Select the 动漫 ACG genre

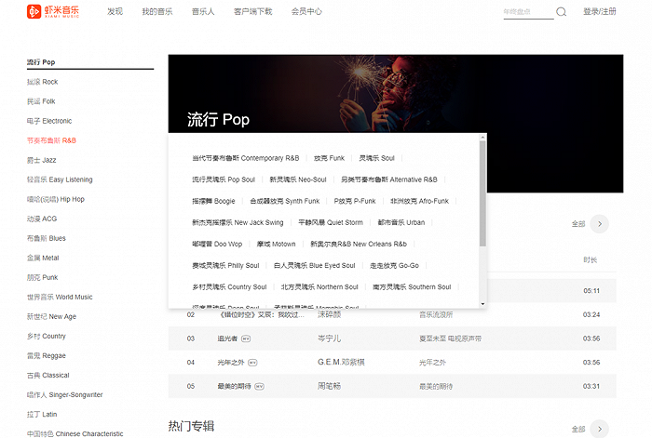[x=42, y=219]
